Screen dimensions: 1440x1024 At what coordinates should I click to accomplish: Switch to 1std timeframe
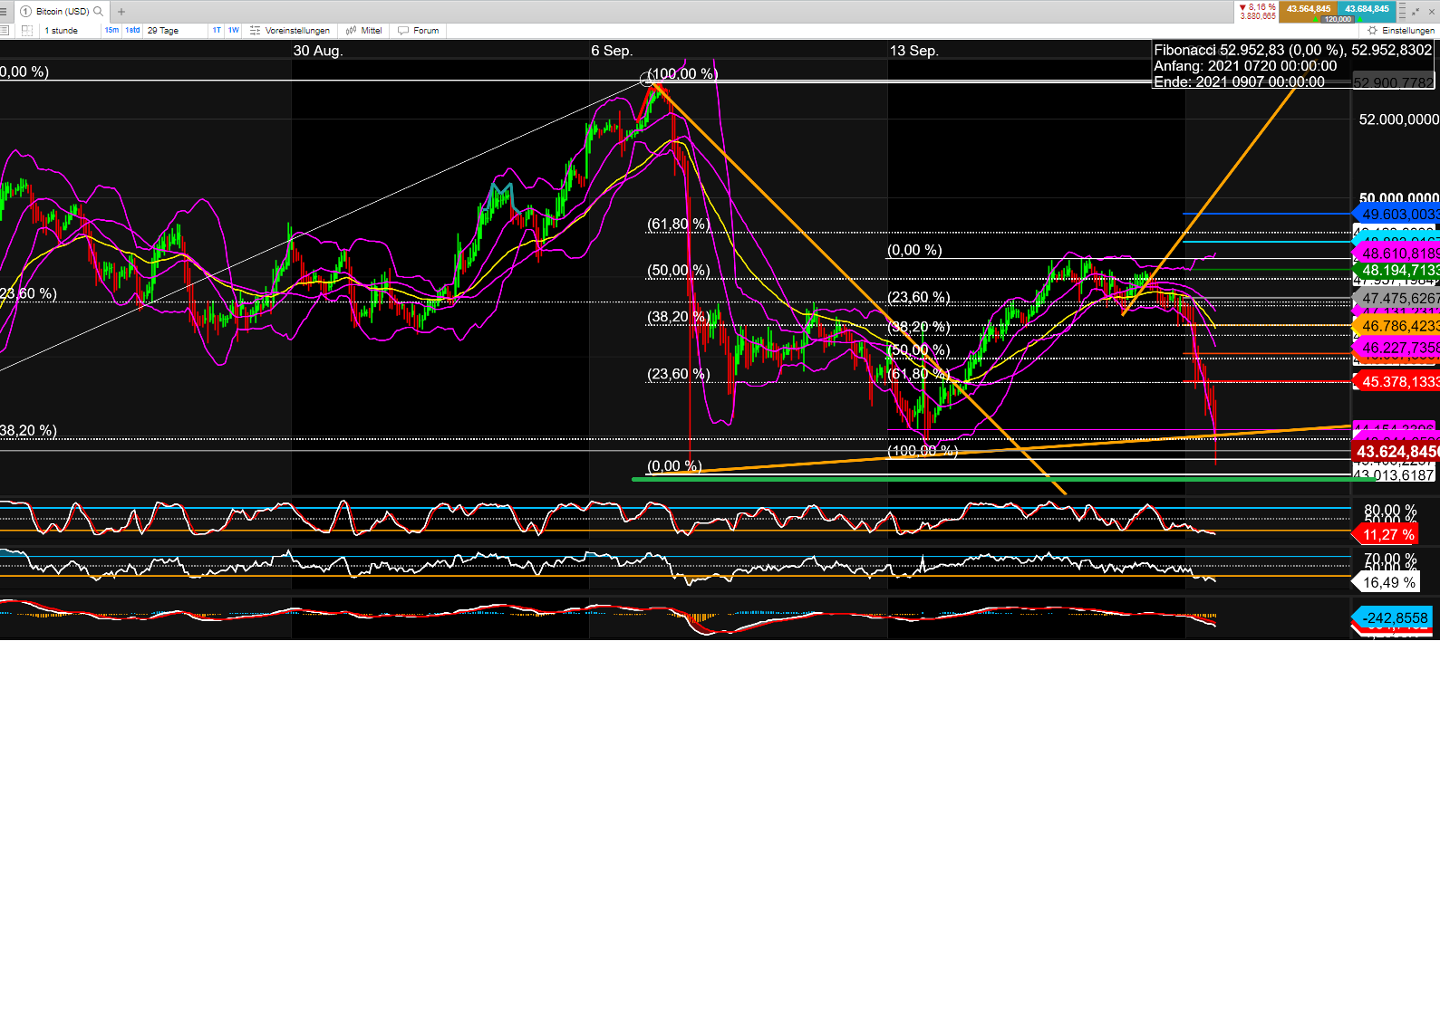(x=132, y=31)
